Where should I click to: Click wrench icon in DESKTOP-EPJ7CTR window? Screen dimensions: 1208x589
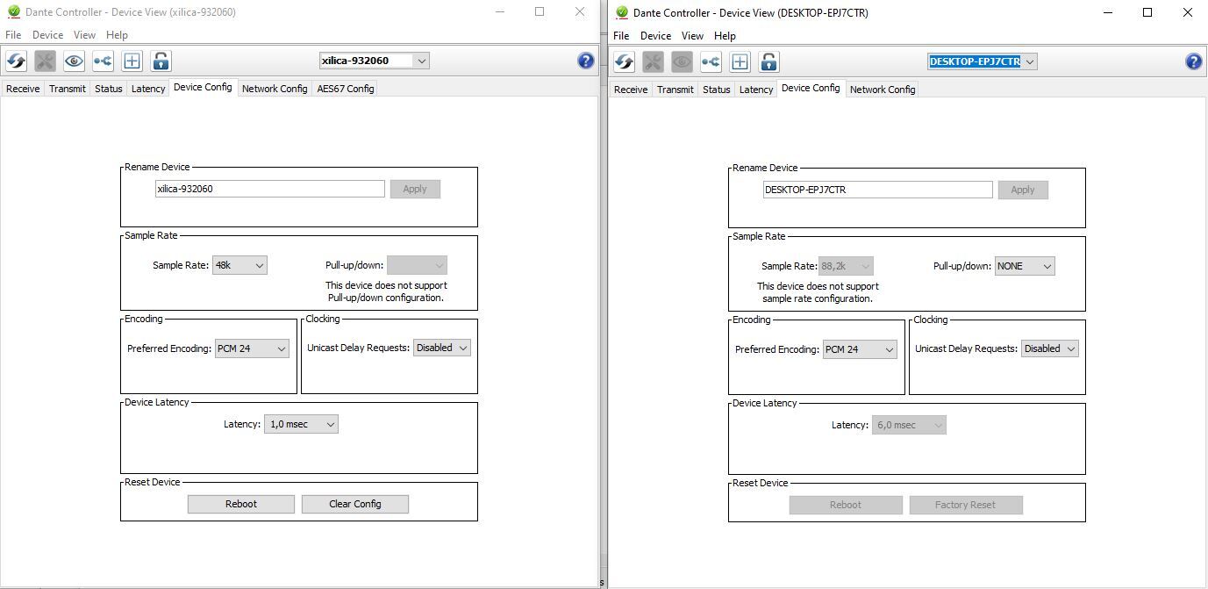[x=653, y=61]
